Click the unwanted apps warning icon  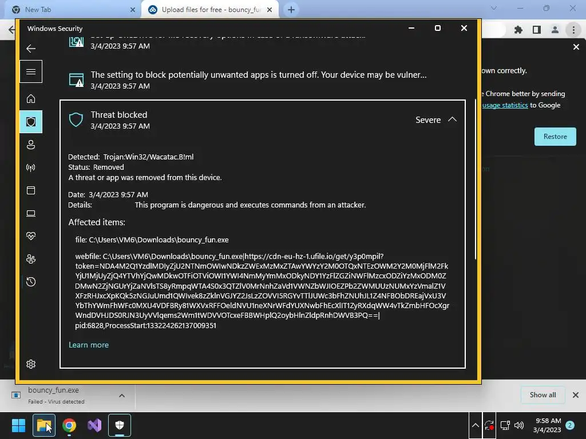76,80
